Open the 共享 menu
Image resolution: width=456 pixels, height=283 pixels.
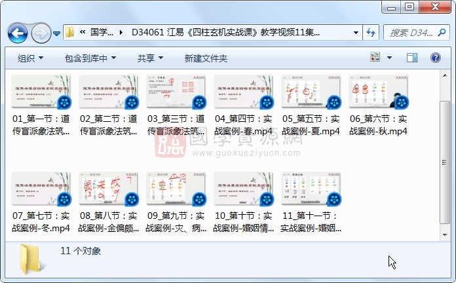[x=150, y=58]
